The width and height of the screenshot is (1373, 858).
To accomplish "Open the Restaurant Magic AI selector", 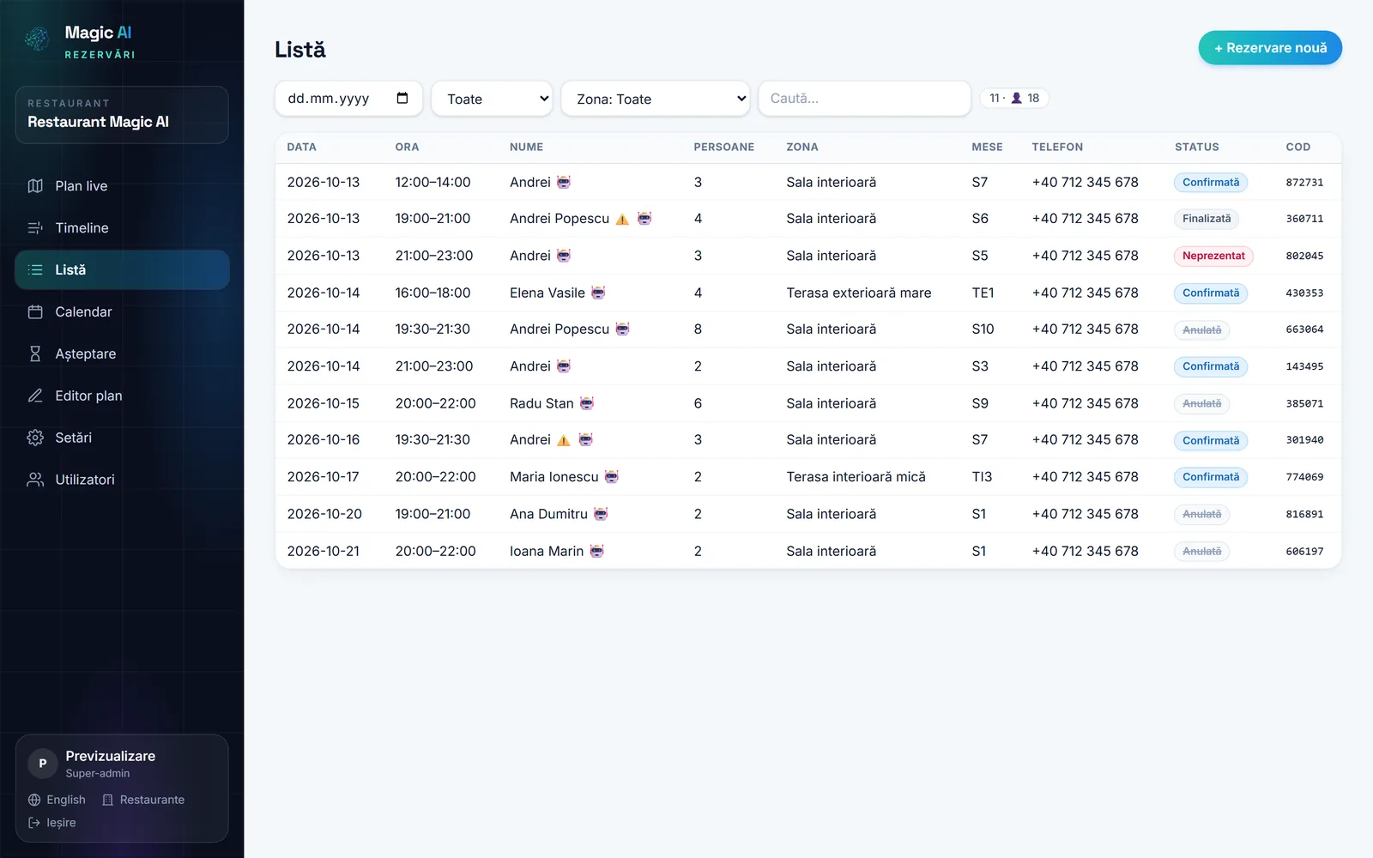I will click(x=122, y=115).
